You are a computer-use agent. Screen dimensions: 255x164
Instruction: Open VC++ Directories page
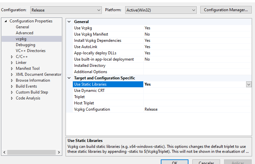31,51
